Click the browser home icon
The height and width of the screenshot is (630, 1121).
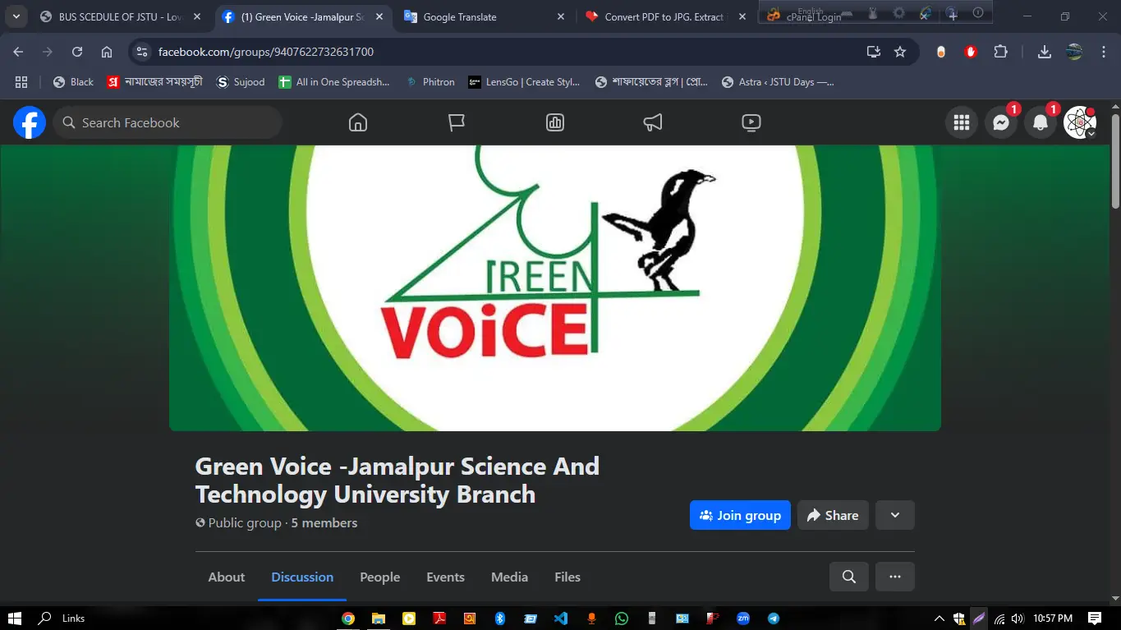107,52
